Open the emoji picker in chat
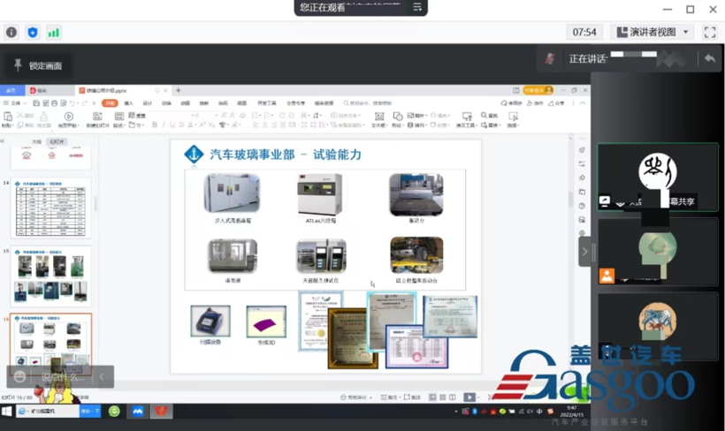Viewport: 725px width, 431px height. coord(20,377)
